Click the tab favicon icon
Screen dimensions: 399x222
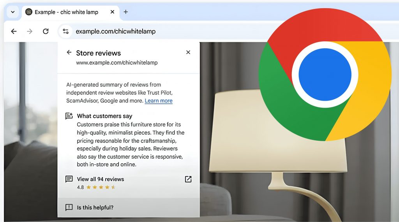pos(29,12)
